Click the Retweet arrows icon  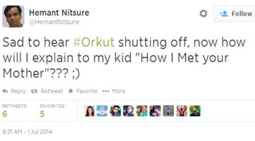[34, 91]
